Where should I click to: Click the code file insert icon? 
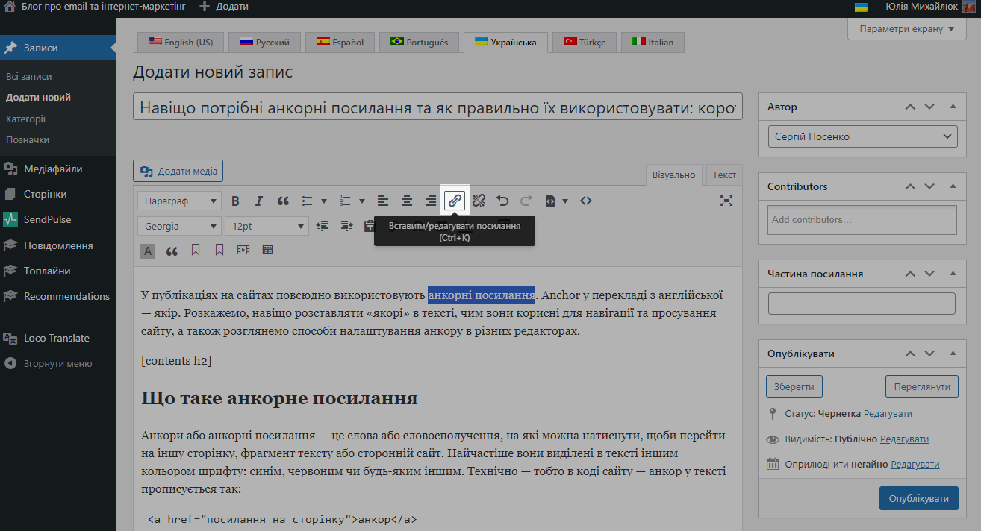[550, 201]
